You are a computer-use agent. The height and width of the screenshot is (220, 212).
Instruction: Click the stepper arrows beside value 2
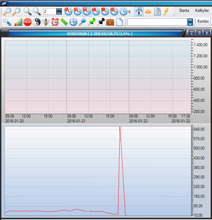[59, 11]
